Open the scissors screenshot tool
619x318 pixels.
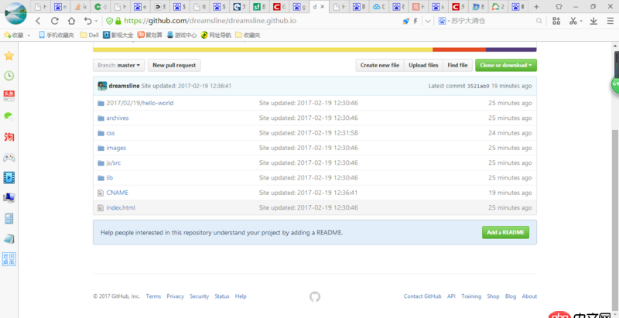(573, 22)
